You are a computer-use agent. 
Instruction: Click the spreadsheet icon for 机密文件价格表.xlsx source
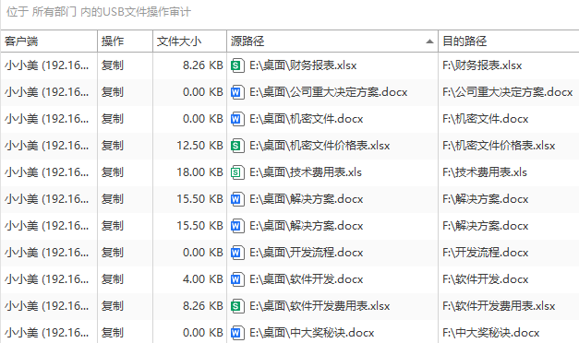coord(237,146)
